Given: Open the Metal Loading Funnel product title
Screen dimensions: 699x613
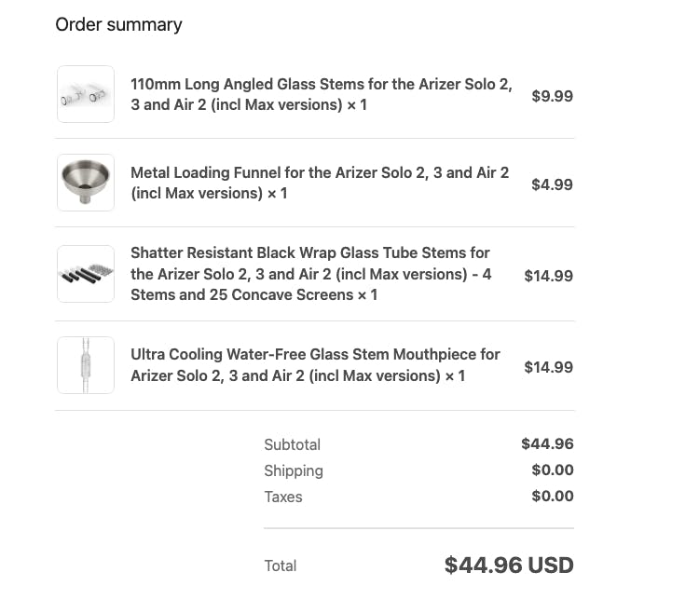Looking at the screenshot, I should tap(319, 183).
